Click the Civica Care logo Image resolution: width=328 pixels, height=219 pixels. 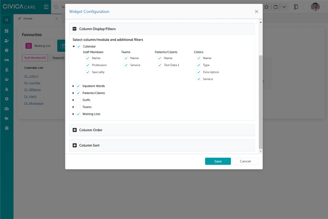coord(19,7)
